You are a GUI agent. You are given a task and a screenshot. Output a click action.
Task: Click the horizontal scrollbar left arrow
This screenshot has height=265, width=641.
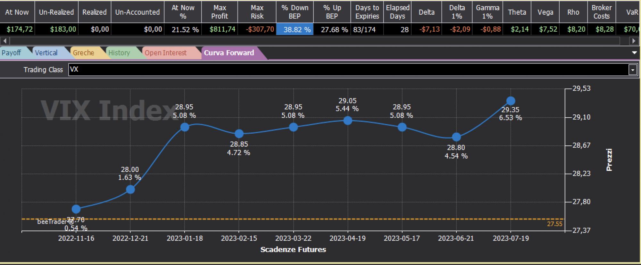pyautogui.click(x=4, y=41)
